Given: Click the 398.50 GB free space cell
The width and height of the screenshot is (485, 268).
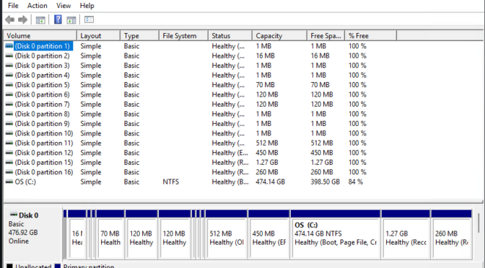Looking at the screenshot, I should [325, 182].
